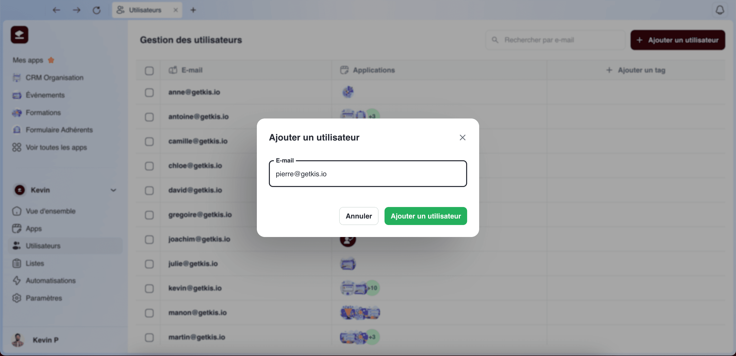Check the box for chloe@getkis.io
This screenshot has width=736, height=356.
149,166
